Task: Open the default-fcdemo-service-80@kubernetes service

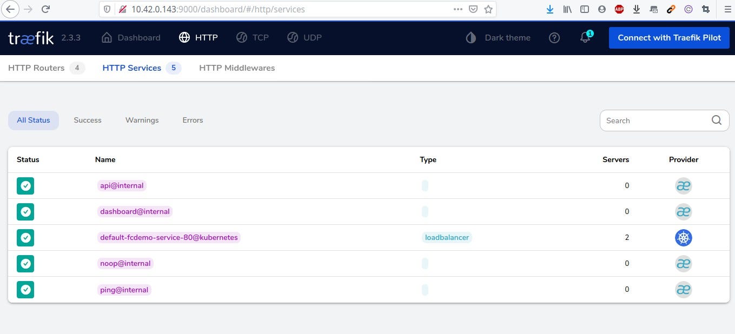Action: 169,238
